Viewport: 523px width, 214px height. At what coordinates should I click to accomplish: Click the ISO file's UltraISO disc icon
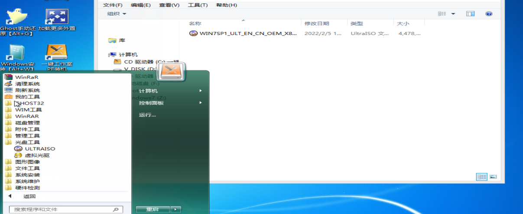(x=193, y=33)
